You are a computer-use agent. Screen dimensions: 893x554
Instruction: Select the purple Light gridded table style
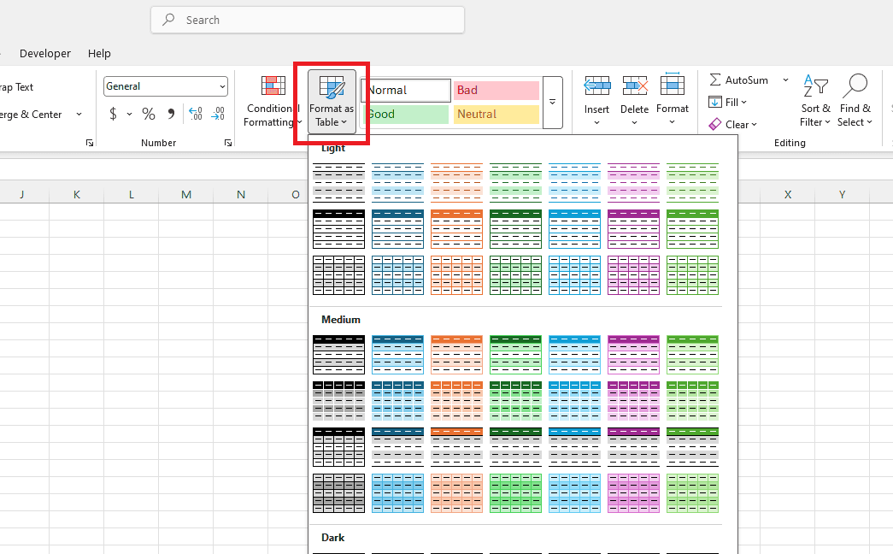point(633,275)
